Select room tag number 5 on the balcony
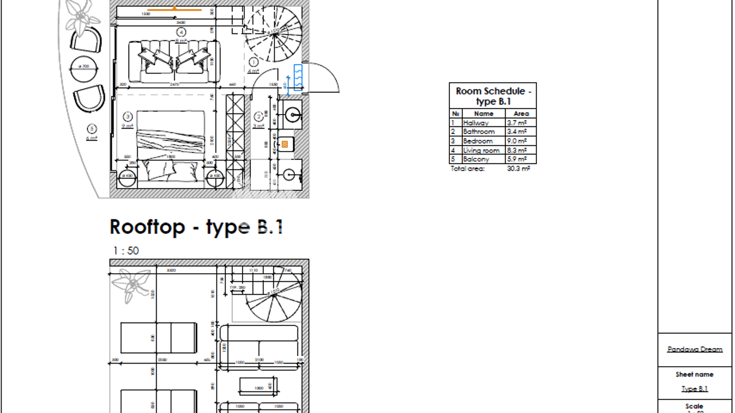 (92, 129)
